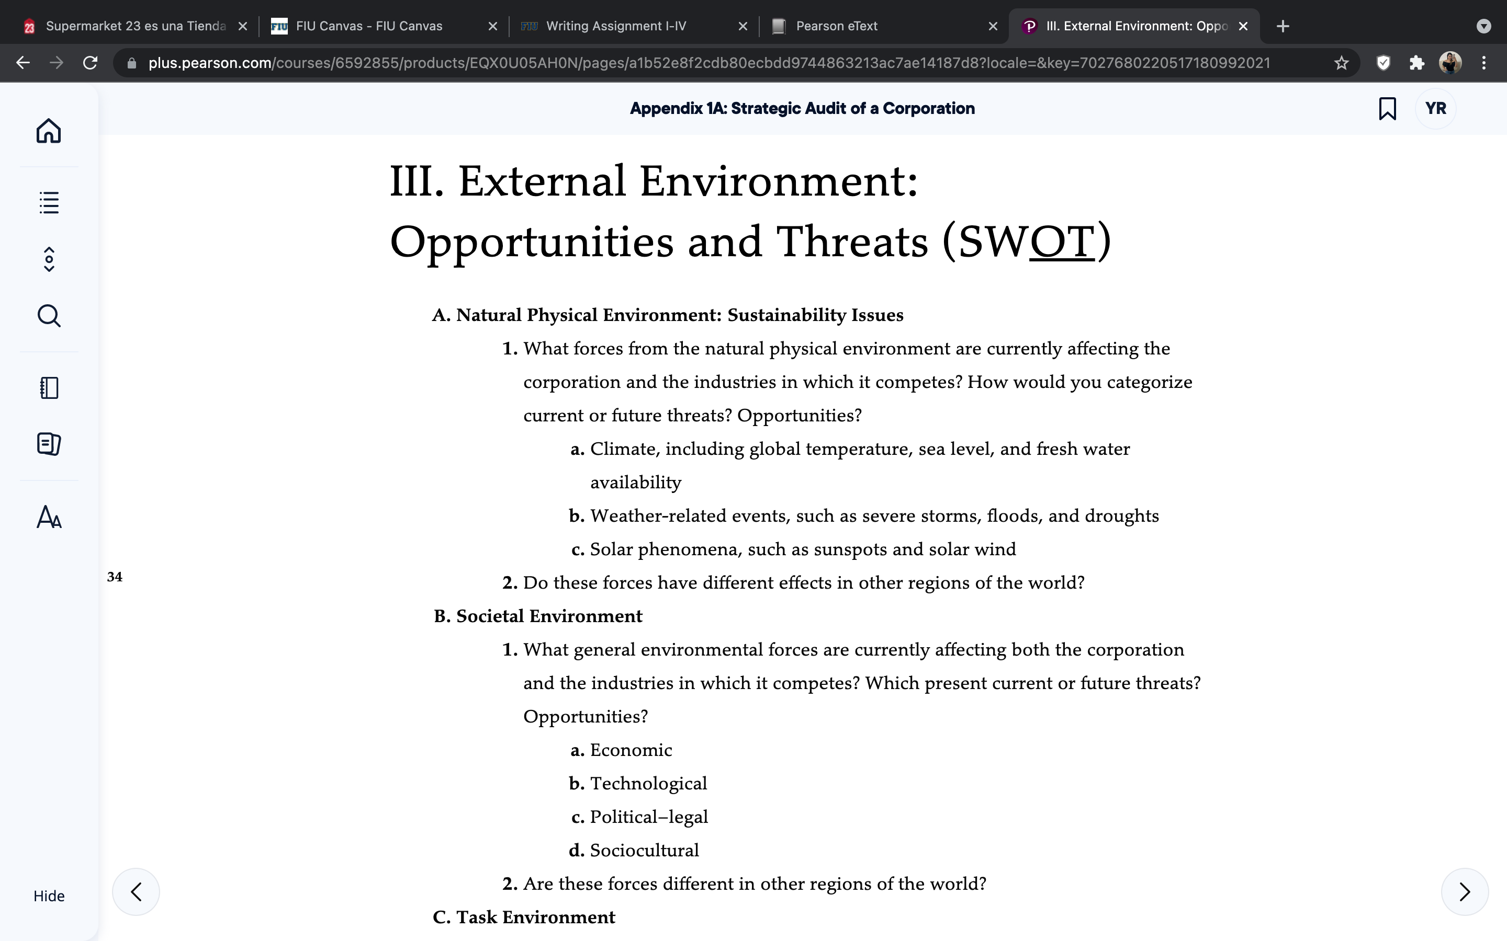Open the text size display settings
This screenshot has width=1507, height=941.
(x=49, y=517)
